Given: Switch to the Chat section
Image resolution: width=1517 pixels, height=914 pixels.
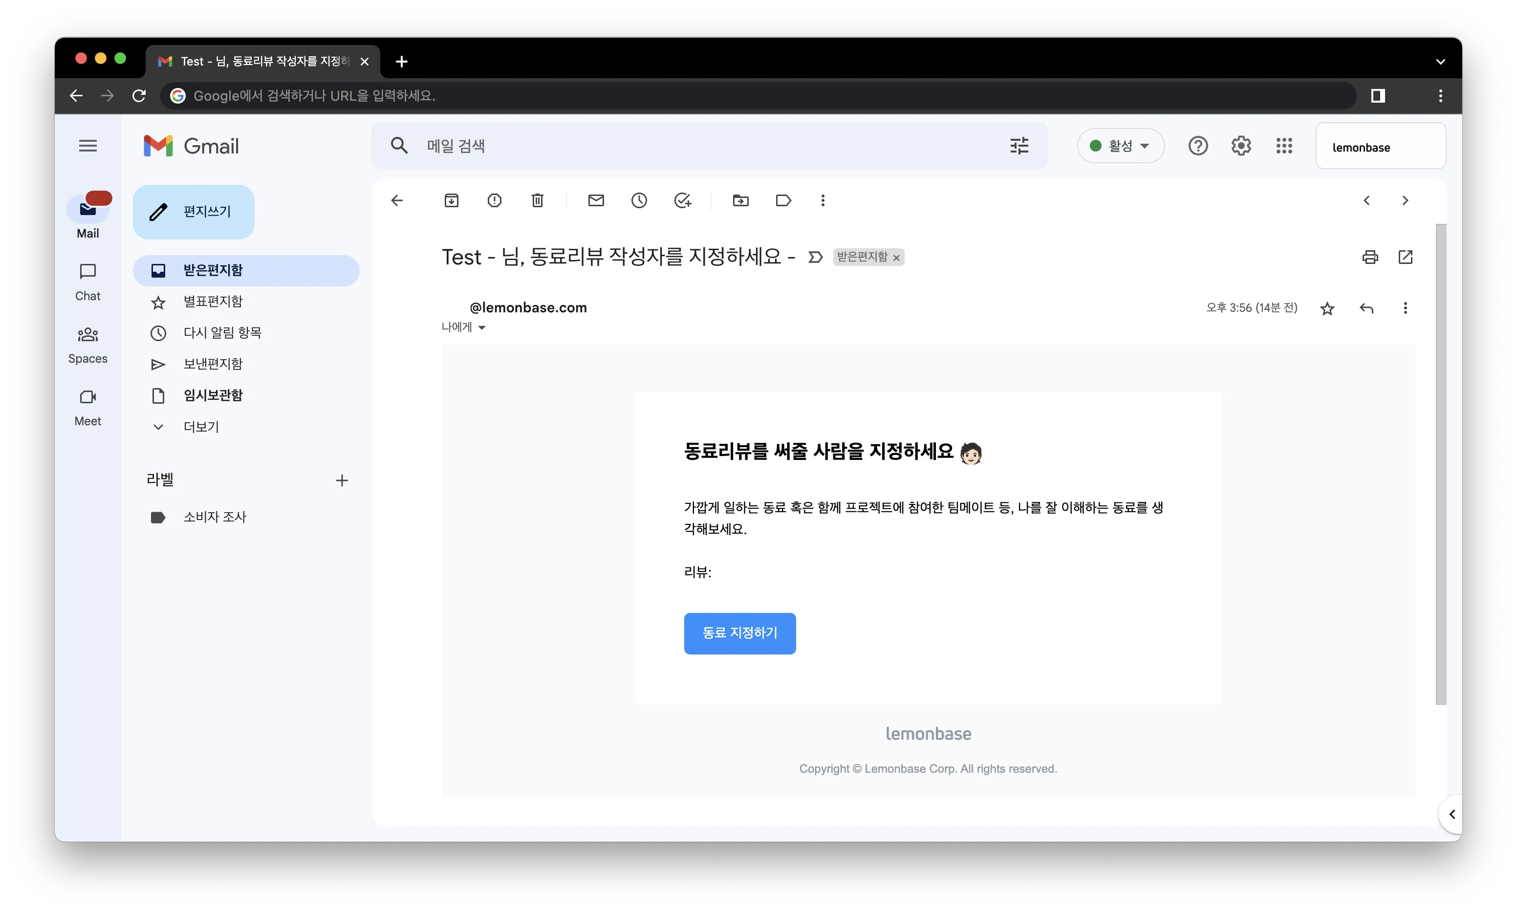Looking at the screenshot, I should [x=88, y=282].
